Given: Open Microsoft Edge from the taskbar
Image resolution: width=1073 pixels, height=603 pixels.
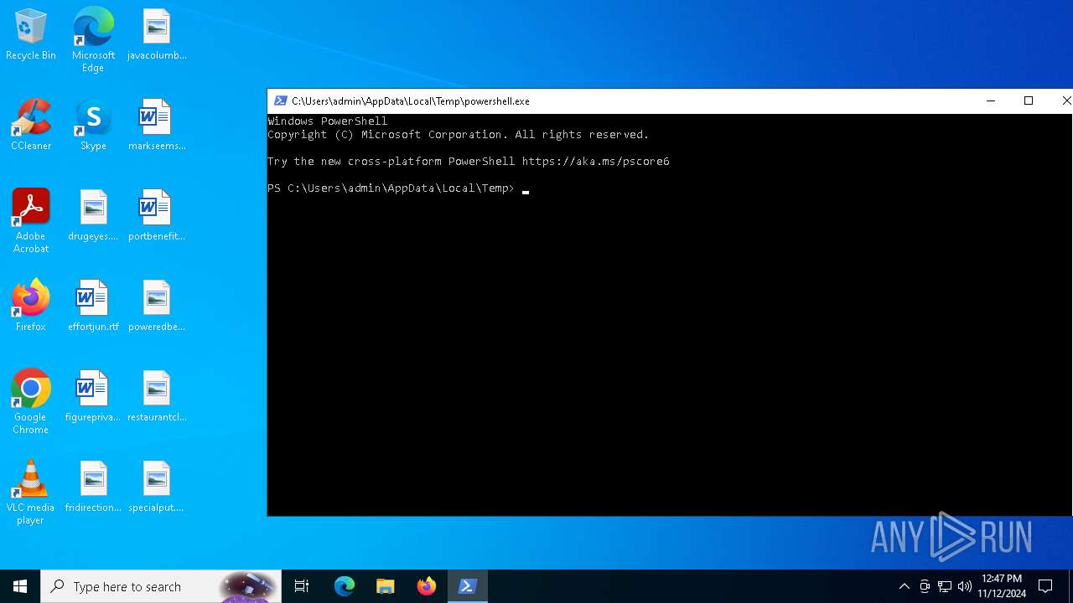Looking at the screenshot, I should [345, 586].
